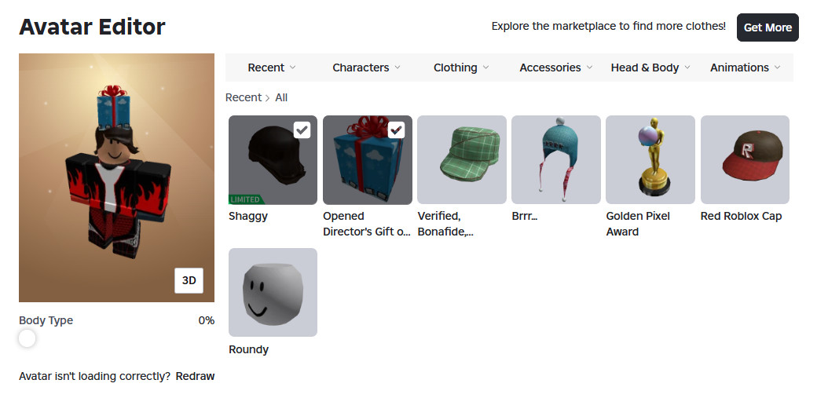Click the Red Roblox Cap name
The height and width of the screenshot is (398, 817).
(x=741, y=216)
